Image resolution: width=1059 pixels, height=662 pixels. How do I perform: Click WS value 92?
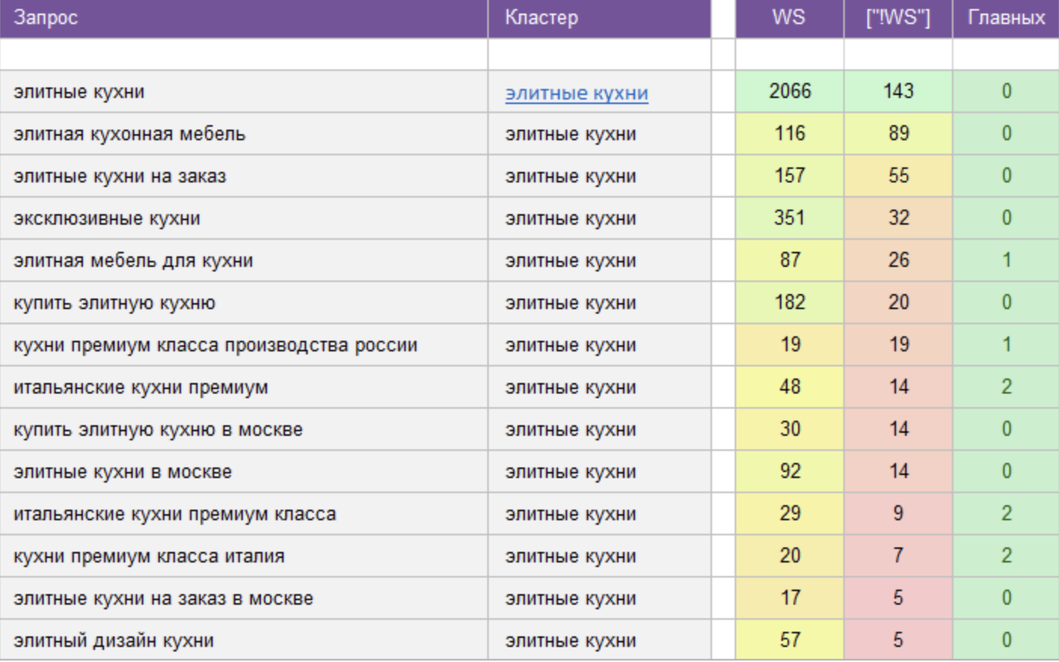tap(790, 472)
